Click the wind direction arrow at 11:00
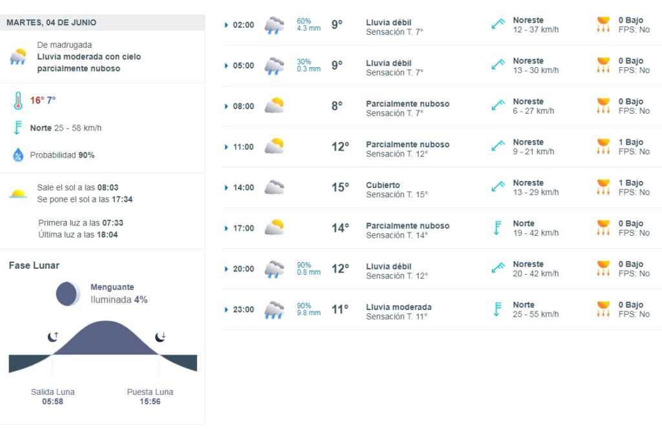The width and height of the screenshot is (662, 429). coord(497,147)
